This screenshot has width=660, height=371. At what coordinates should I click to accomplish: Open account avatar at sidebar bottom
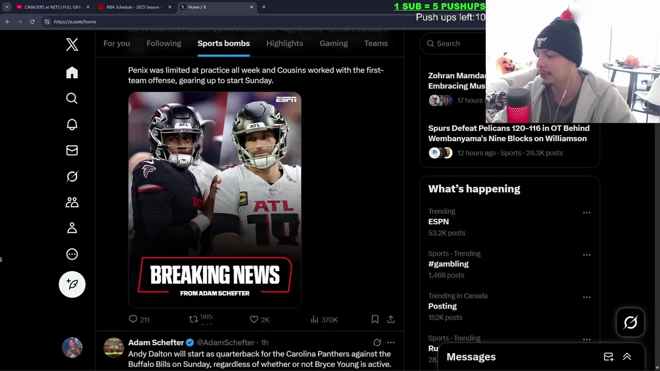(x=72, y=347)
